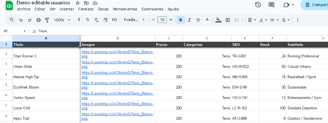This screenshot has height=123, width=328.
Task: Open the font family dropdown
Action: [134, 20]
